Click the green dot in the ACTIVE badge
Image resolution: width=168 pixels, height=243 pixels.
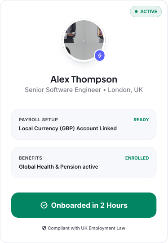[136, 11]
